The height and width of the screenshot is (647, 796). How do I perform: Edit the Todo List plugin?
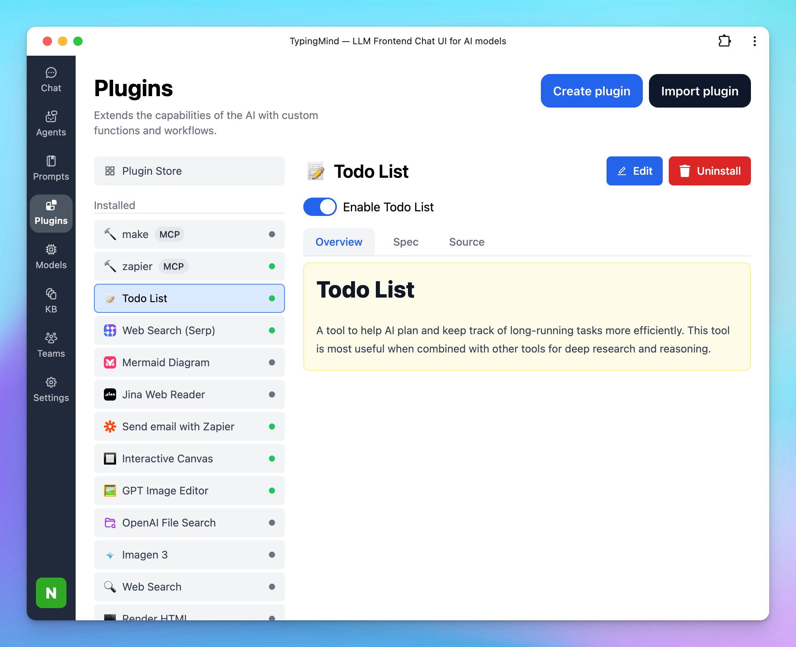point(634,171)
